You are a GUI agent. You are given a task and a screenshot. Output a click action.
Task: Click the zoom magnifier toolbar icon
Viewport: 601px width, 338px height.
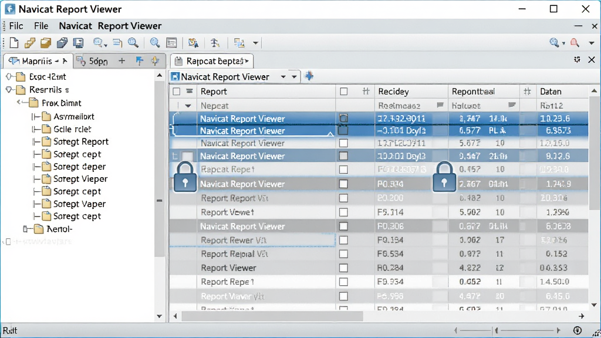tap(155, 42)
